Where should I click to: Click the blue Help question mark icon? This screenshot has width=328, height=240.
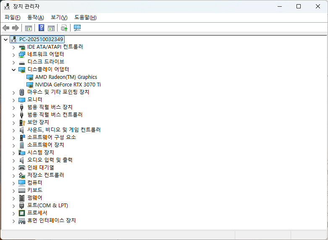click(42, 28)
